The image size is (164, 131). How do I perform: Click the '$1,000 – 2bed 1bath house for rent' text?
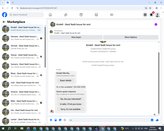[x=67, y=33]
